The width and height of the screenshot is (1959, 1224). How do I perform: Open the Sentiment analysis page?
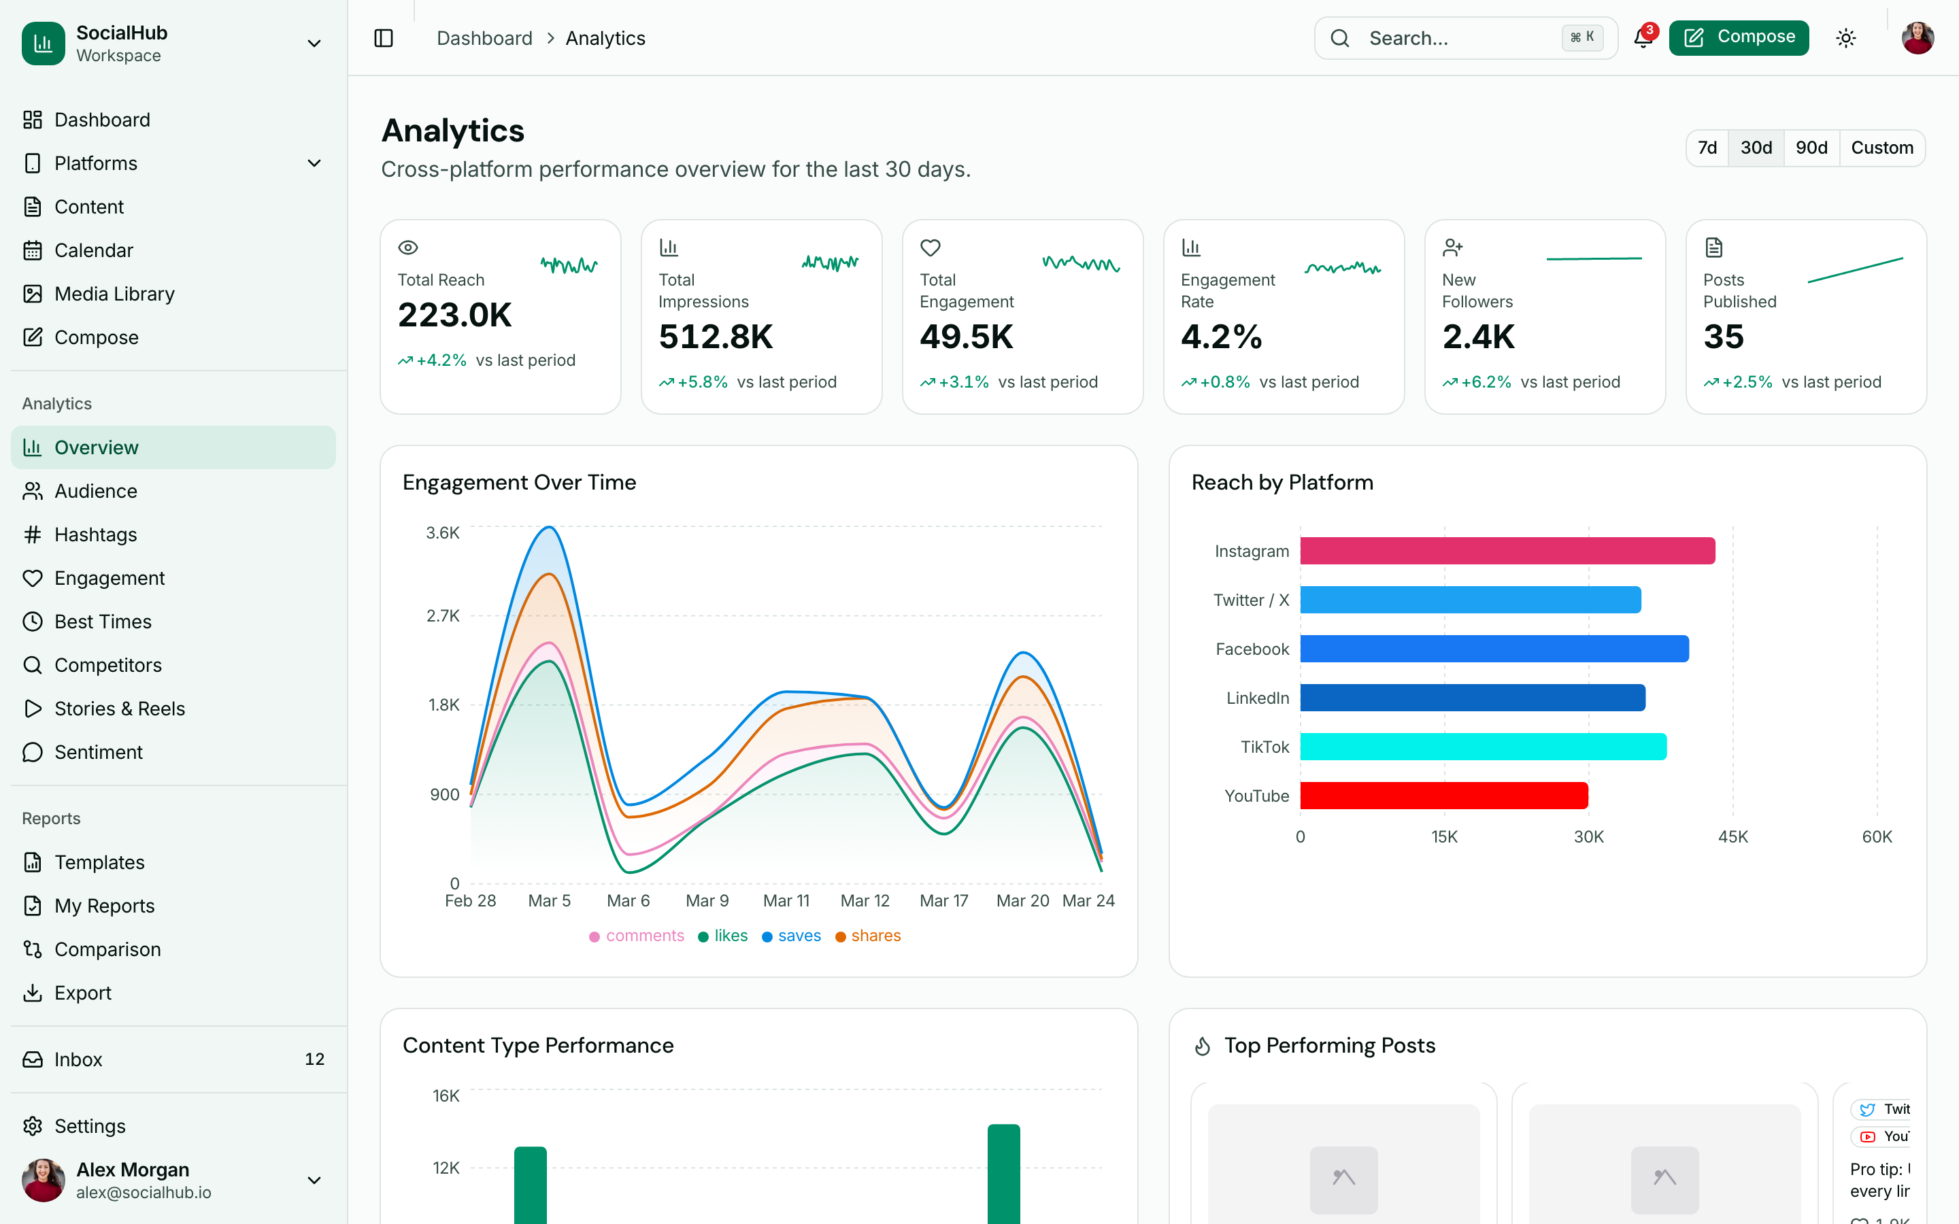98,751
